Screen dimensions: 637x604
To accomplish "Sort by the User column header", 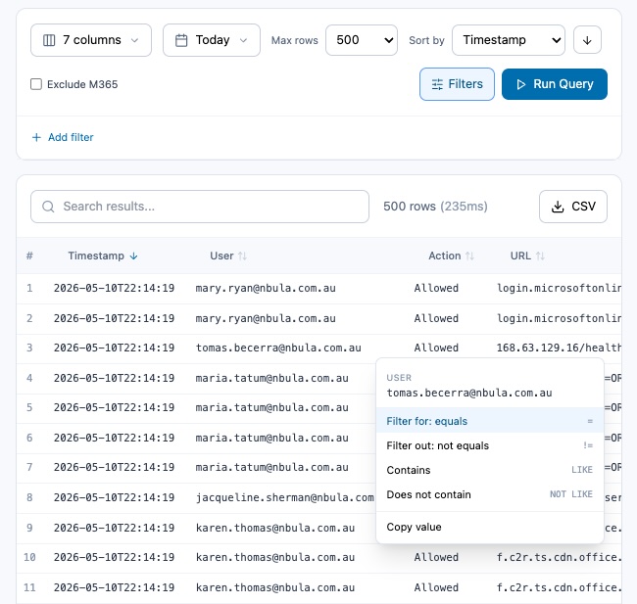I will (228, 256).
